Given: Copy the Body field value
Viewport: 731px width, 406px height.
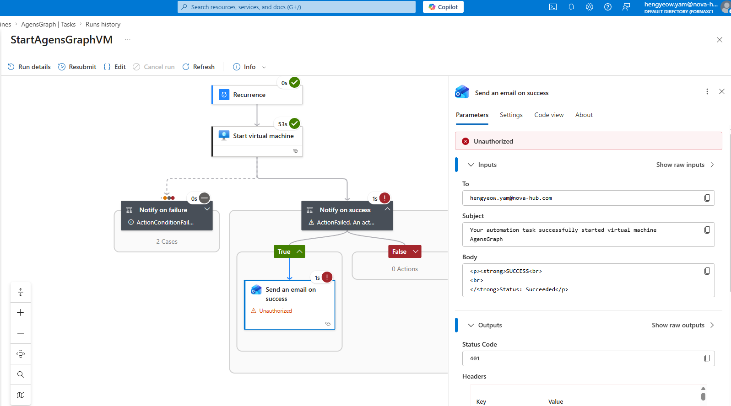Looking at the screenshot, I should pos(707,271).
